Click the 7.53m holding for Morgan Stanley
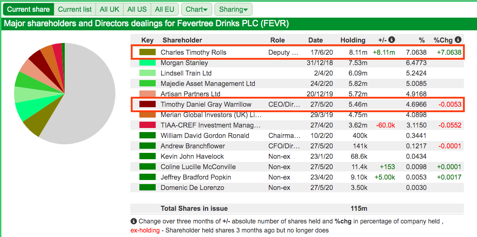This screenshot has width=477, height=237. tap(358, 63)
